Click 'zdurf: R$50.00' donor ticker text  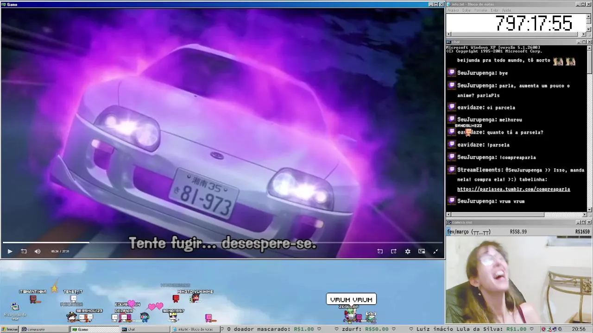tap(364, 329)
